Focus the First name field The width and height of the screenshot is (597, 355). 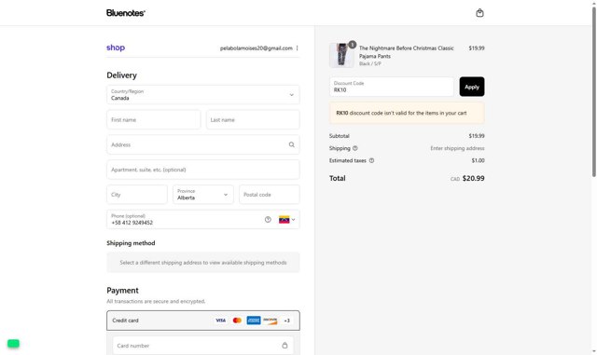click(153, 120)
